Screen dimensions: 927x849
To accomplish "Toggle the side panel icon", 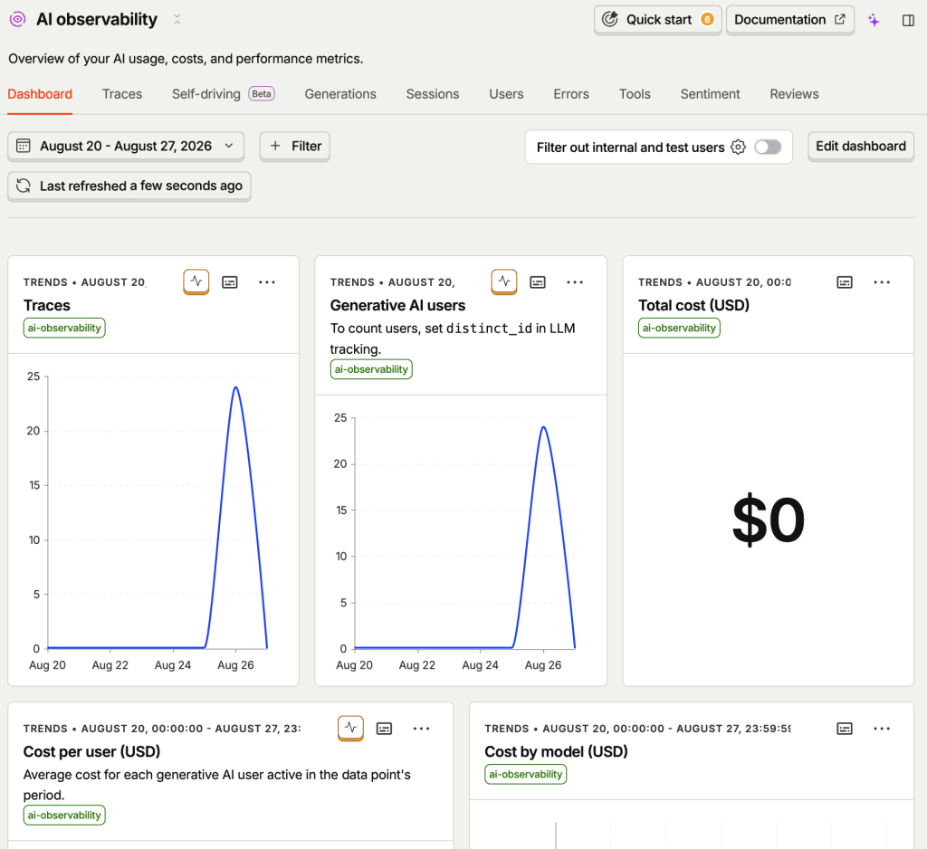I will point(909,21).
